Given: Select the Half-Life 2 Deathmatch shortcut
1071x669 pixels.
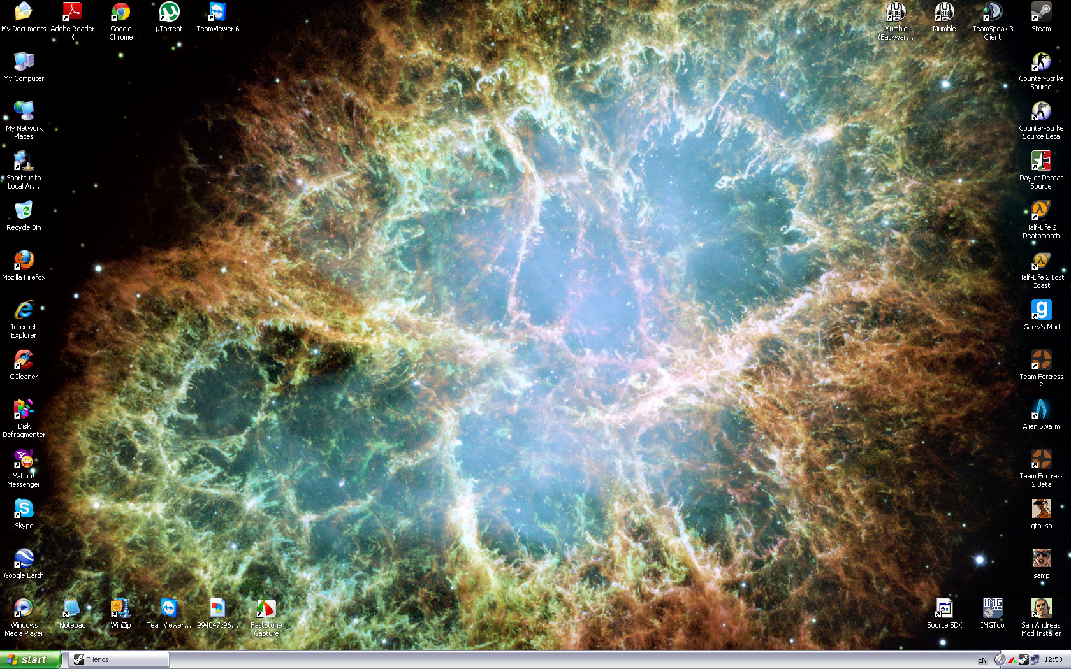Looking at the screenshot, I should pyautogui.click(x=1041, y=220).
